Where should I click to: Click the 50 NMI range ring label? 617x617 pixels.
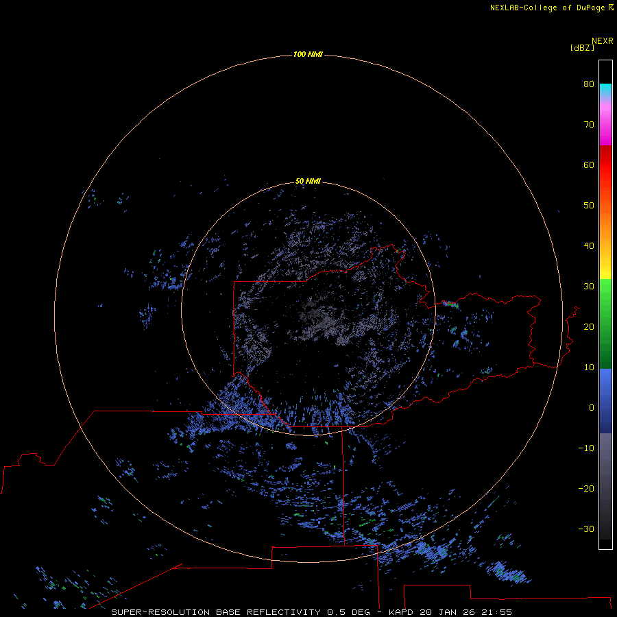[x=308, y=181]
